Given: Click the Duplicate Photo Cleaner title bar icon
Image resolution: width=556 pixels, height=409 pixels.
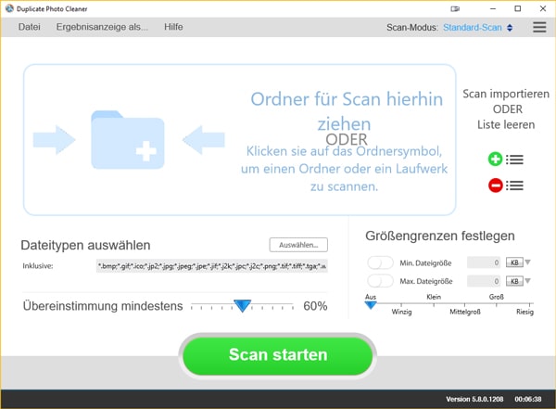Looking at the screenshot, I should click(8, 8).
